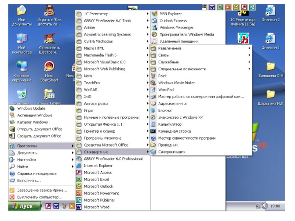Open Проигрыватель Windows Media icon
Image resolution: width=295 pixels, height=221 pixels.
pos(155,34)
